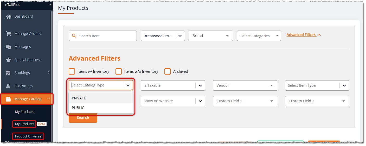Open the Vendor dropdown
The width and height of the screenshot is (366, 146).
245,85
